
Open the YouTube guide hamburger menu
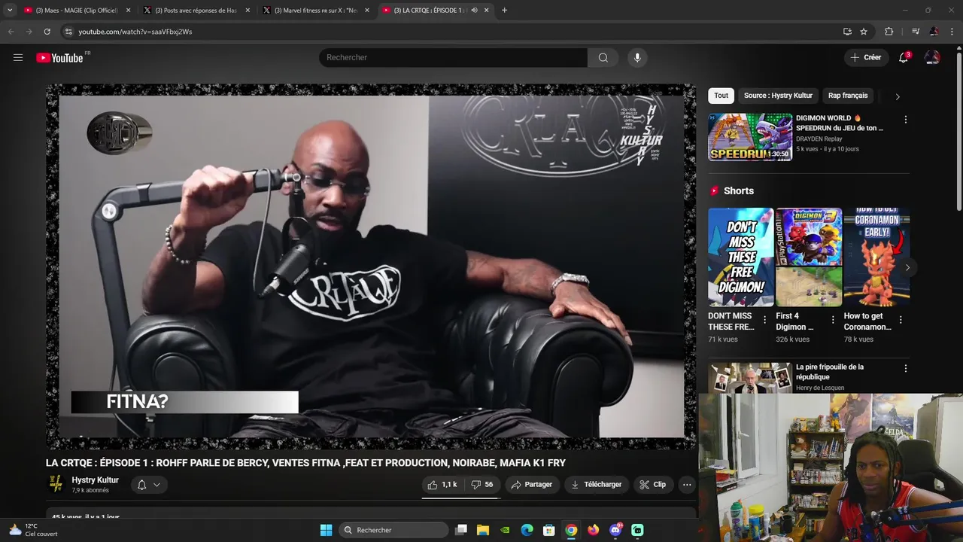(18, 57)
